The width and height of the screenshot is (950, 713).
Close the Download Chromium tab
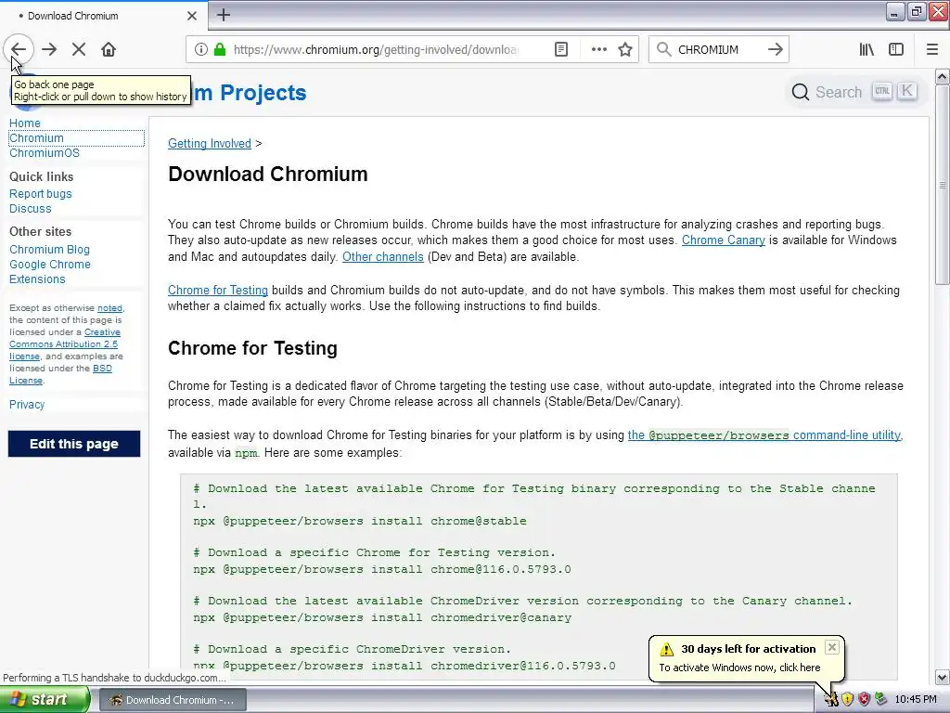tap(192, 16)
